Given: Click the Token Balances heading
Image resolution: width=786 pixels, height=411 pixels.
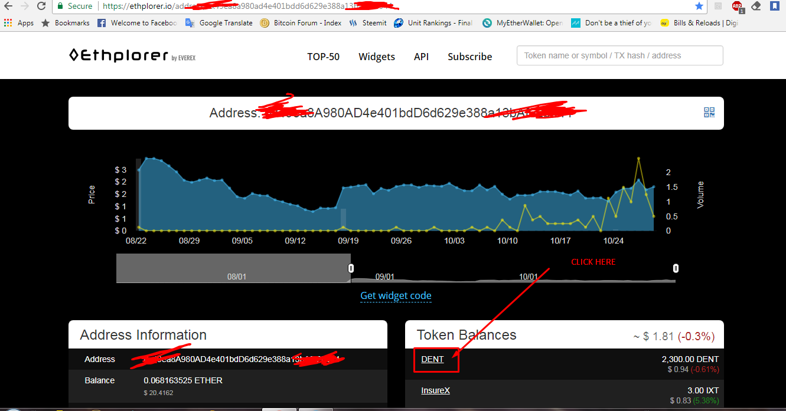Looking at the screenshot, I should (x=467, y=335).
